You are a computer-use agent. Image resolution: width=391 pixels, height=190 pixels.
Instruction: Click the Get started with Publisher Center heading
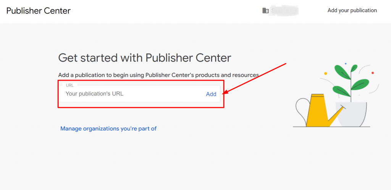pyautogui.click(x=145, y=58)
